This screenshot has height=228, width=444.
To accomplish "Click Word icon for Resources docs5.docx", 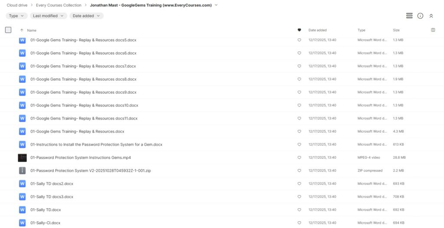I will click(23, 40).
